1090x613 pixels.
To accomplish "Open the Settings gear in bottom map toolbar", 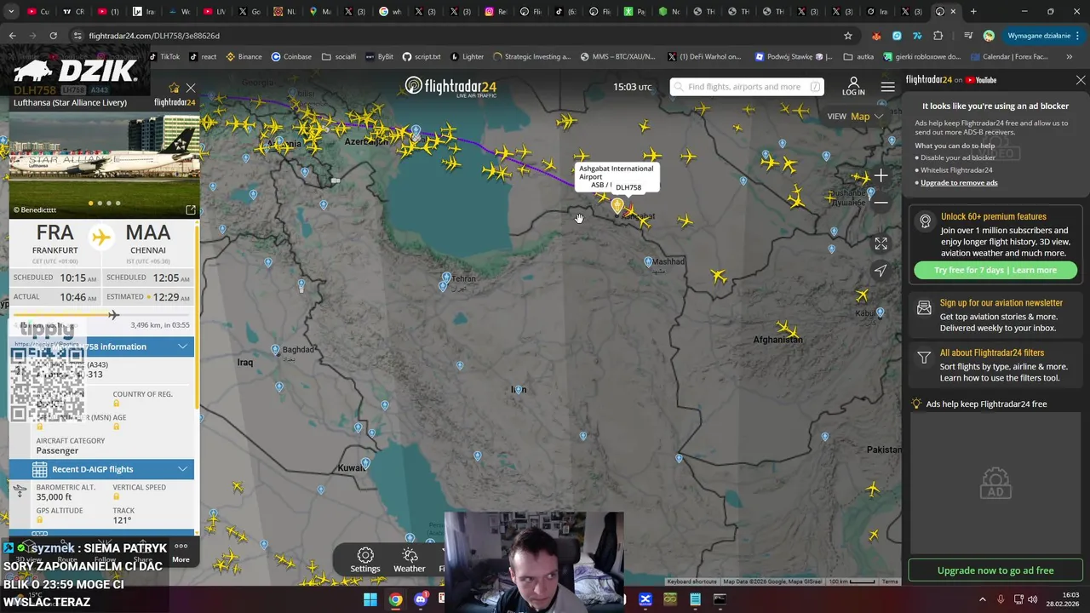I will (x=365, y=560).
